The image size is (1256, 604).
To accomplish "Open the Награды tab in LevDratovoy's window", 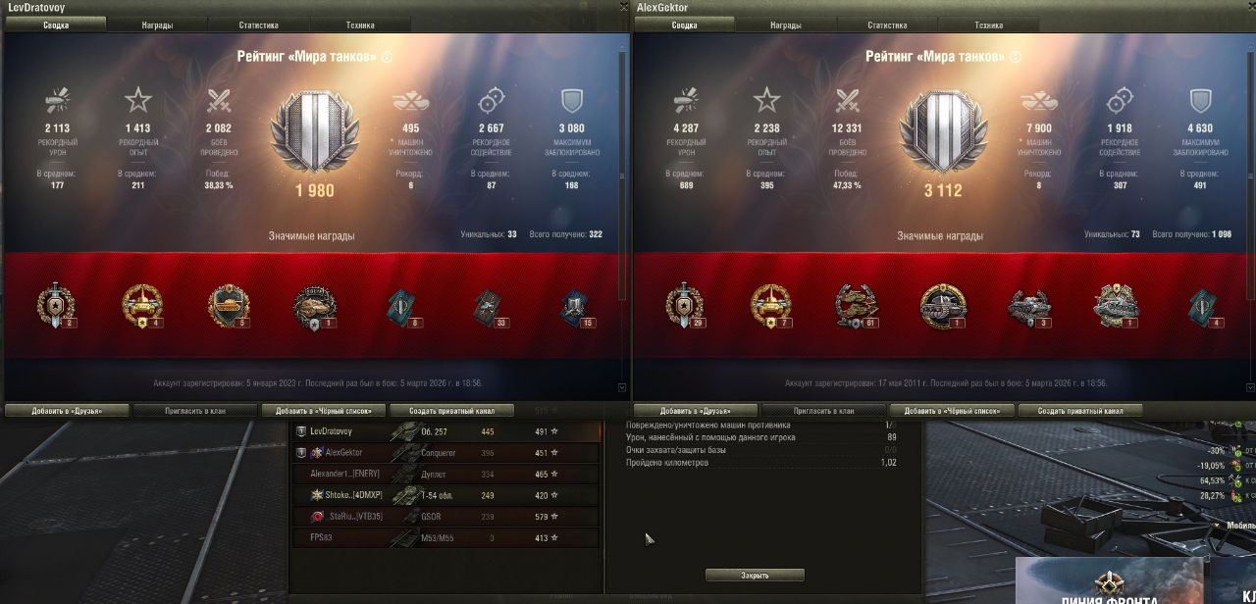I will tap(157, 25).
